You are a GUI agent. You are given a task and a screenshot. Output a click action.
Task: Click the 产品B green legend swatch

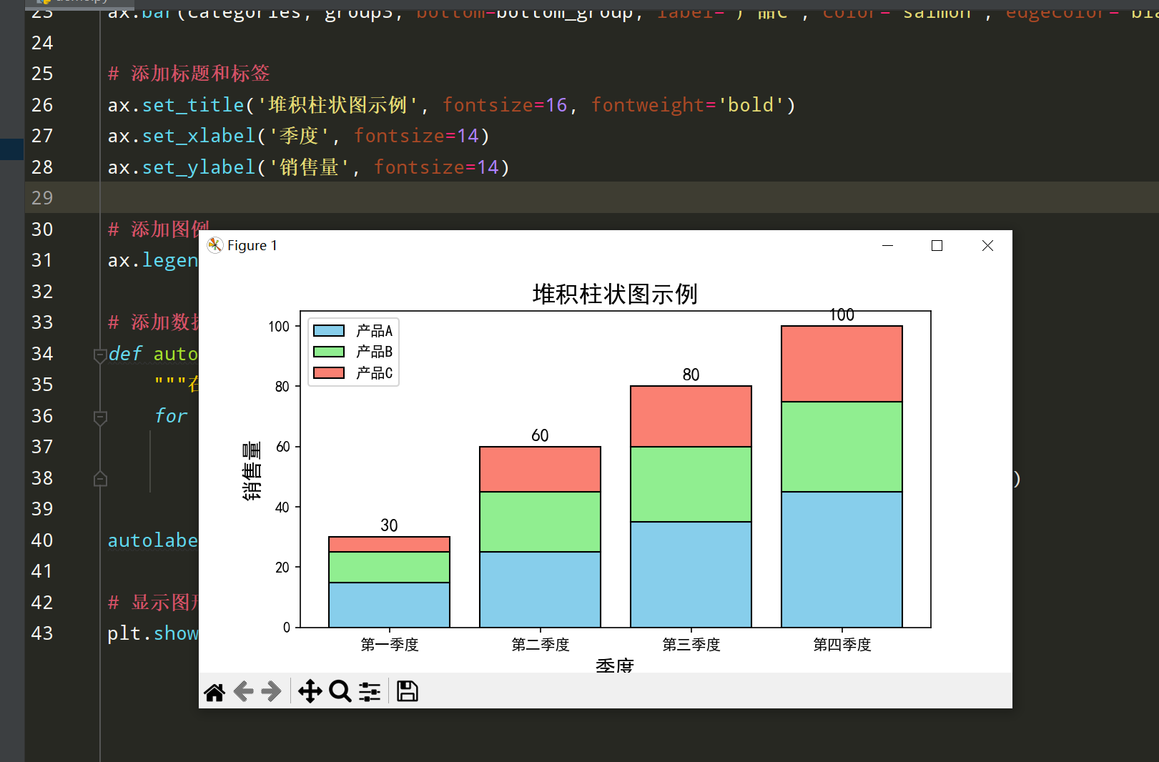pos(329,352)
